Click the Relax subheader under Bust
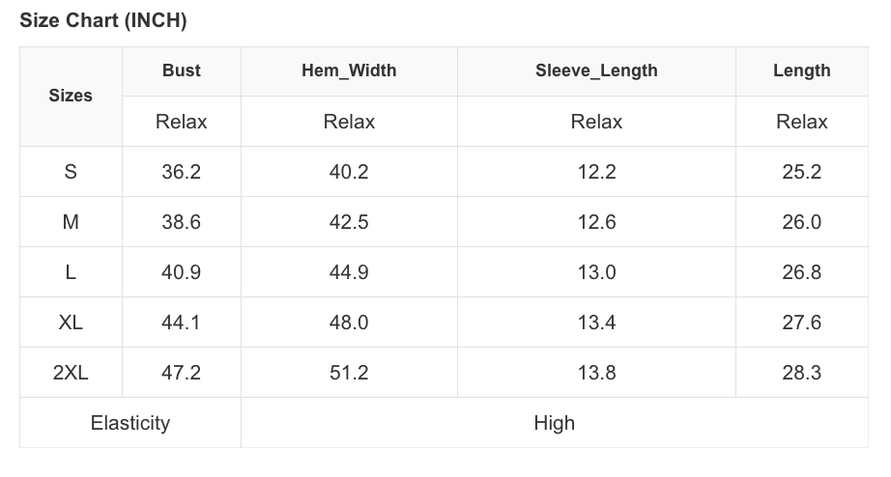 tap(182, 122)
